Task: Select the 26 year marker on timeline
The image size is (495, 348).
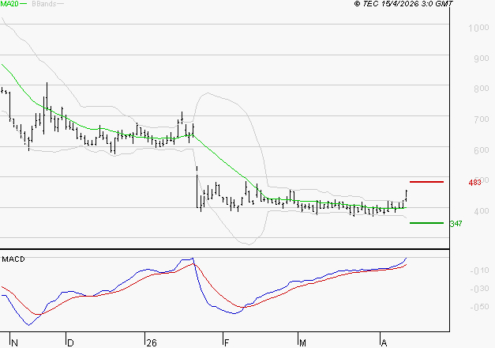Action: pos(151,342)
